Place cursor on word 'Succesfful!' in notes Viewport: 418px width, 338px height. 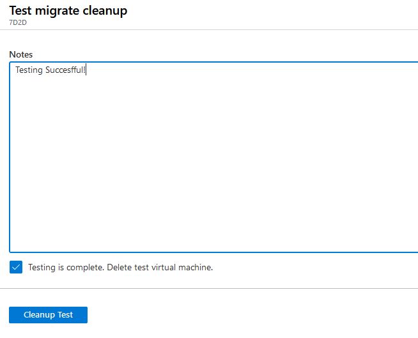point(65,70)
